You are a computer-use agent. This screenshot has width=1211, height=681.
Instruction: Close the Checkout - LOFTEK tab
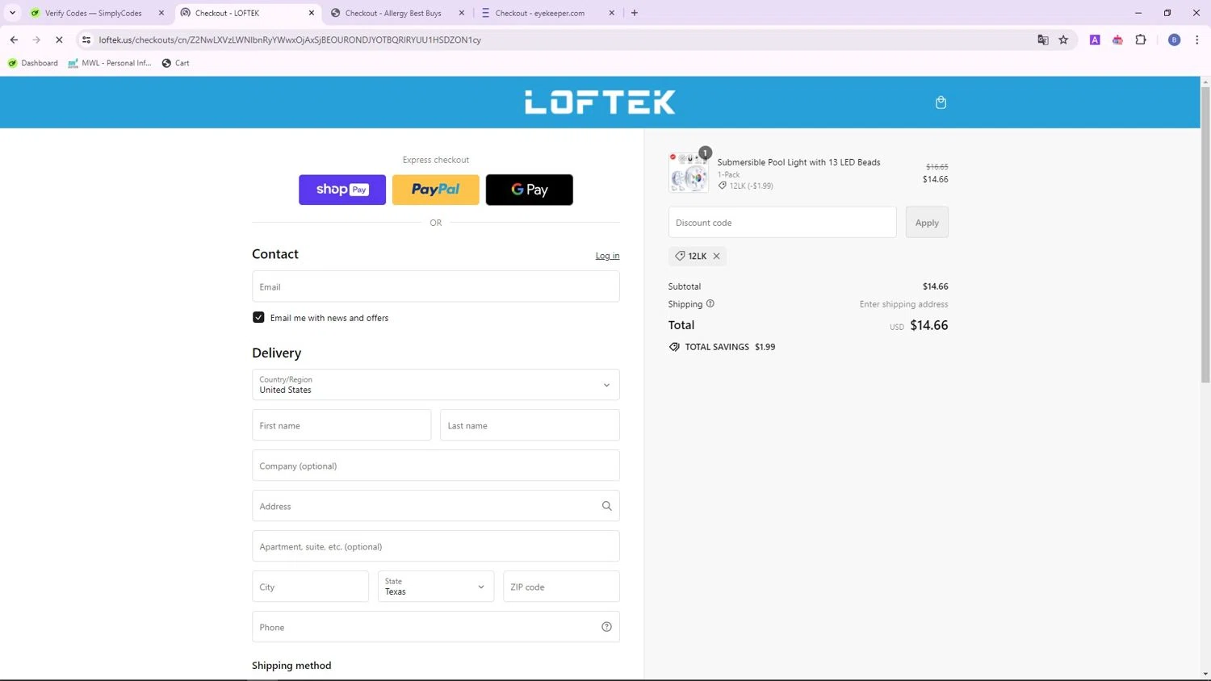(312, 13)
